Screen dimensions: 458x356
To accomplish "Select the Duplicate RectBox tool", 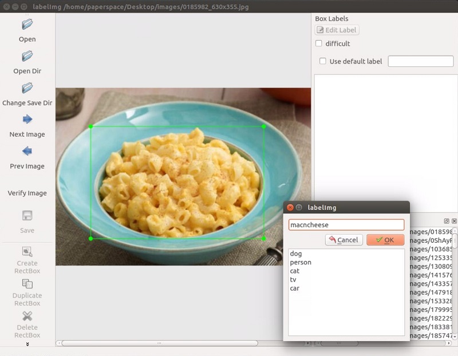I will tap(27, 284).
